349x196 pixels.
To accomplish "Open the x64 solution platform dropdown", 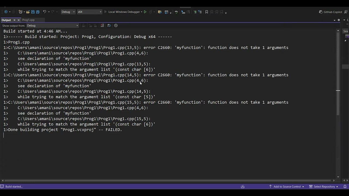I will pos(89,12).
